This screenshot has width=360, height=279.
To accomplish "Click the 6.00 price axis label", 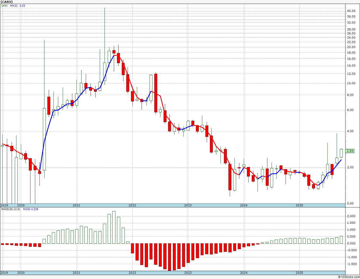I will click(350, 110).
